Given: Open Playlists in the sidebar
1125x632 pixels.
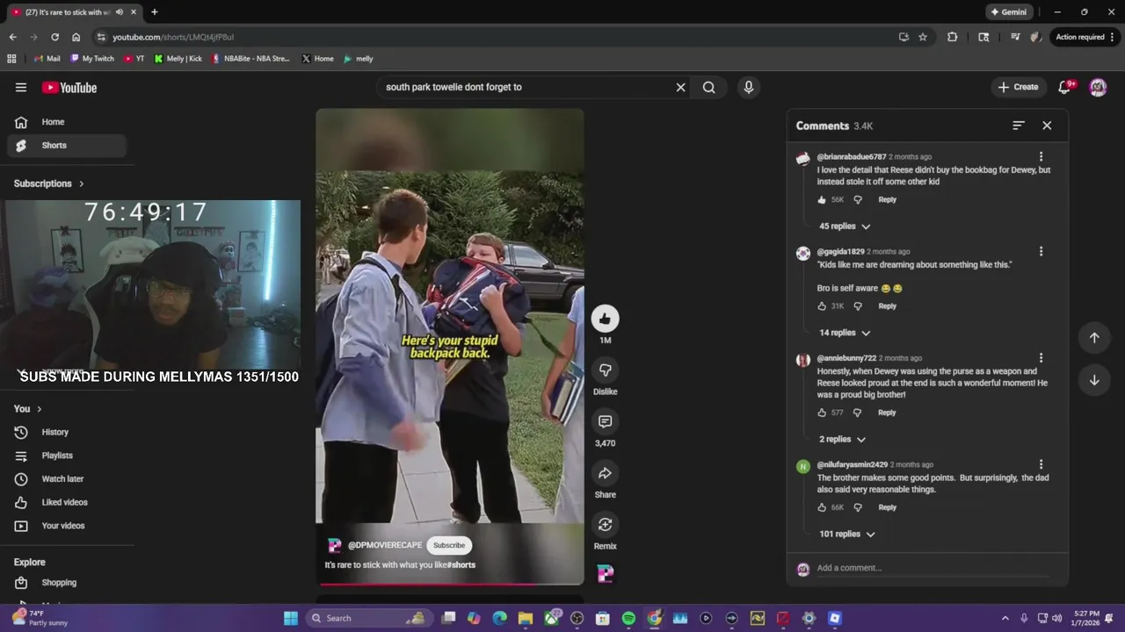Looking at the screenshot, I should [x=67, y=456].
